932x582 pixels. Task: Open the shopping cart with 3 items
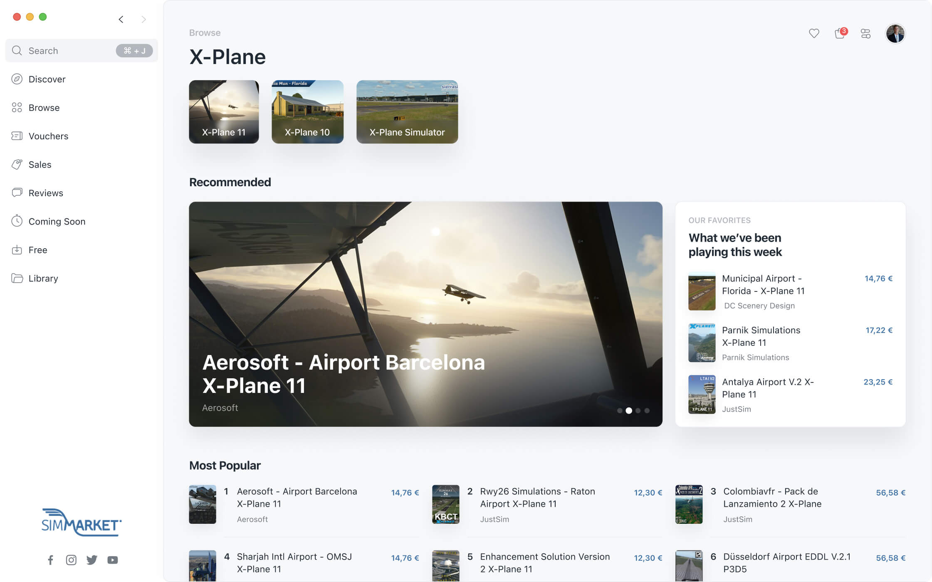840,33
